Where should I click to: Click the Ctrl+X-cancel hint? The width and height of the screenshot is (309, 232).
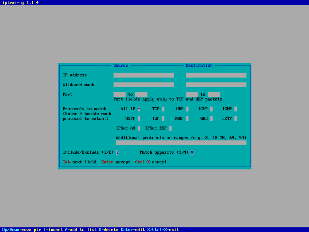(x=151, y=162)
